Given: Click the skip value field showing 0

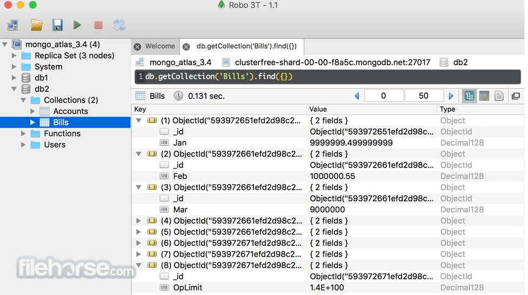Looking at the screenshot, I should pyautogui.click(x=384, y=96).
